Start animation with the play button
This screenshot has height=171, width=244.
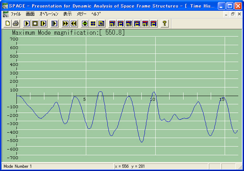tap(27, 24)
